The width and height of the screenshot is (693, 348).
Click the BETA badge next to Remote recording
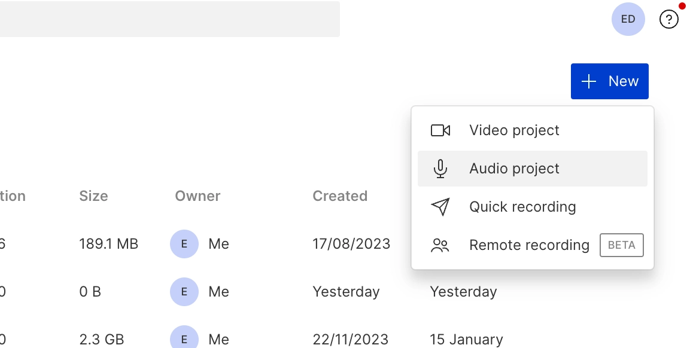(x=621, y=245)
